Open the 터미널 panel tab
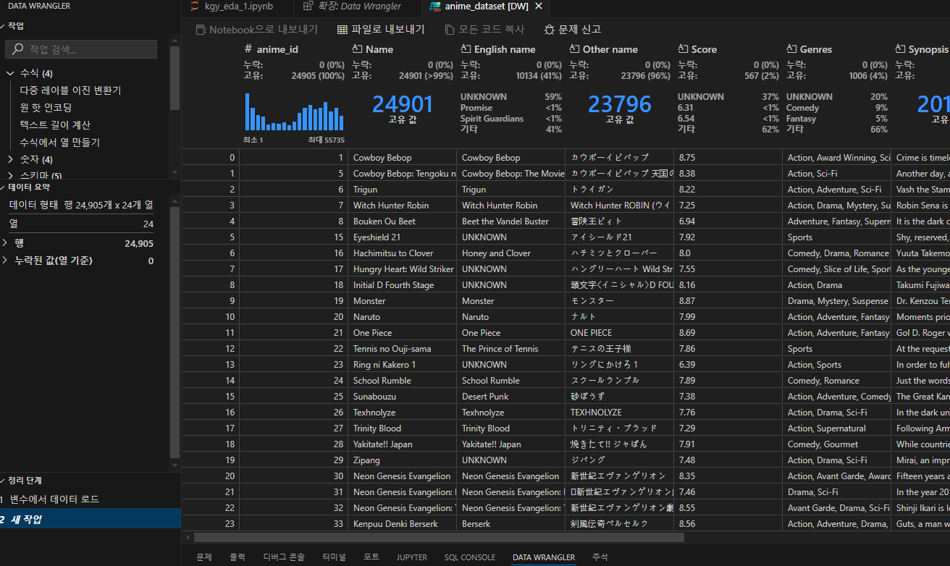The height and width of the screenshot is (566, 950). [x=334, y=557]
